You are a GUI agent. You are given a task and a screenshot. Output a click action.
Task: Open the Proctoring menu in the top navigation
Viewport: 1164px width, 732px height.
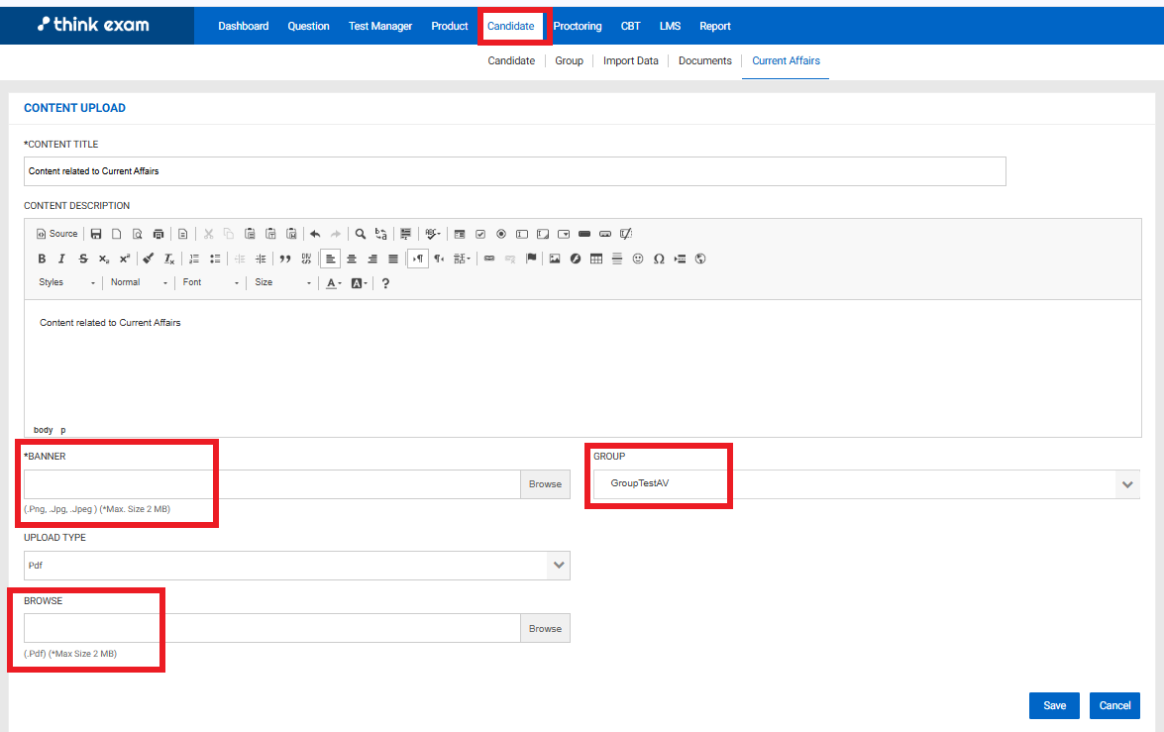578,26
